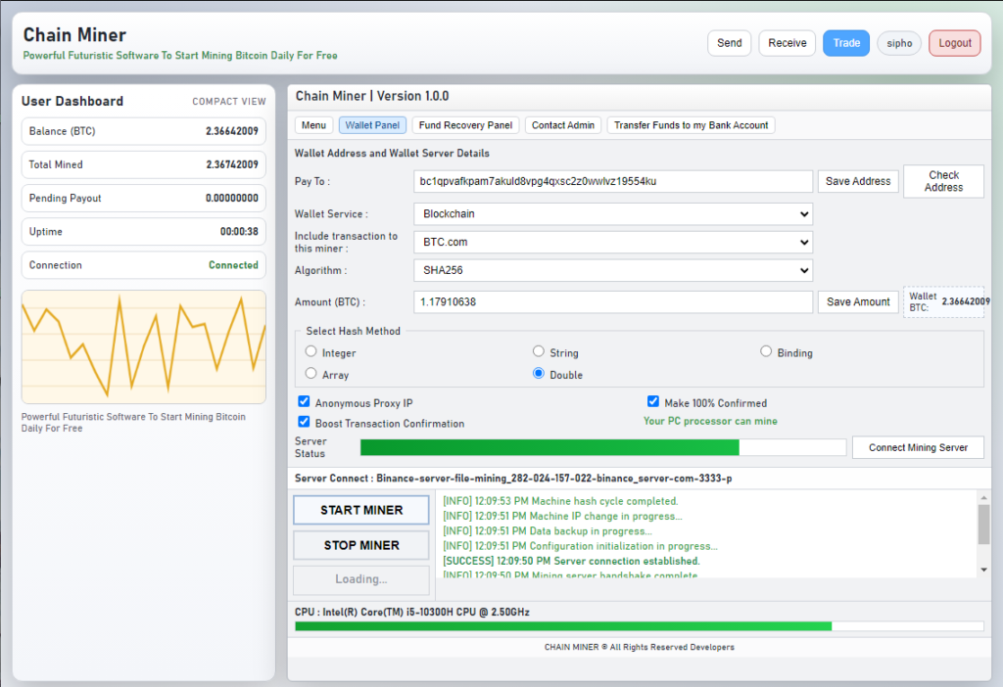This screenshot has width=1003, height=687.
Task: Select the Integer hash method
Action: pos(311,352)
